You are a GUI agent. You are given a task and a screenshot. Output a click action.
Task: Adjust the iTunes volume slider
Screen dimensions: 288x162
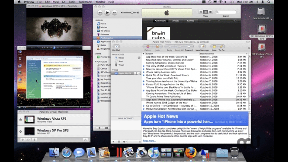pos(133,13)
